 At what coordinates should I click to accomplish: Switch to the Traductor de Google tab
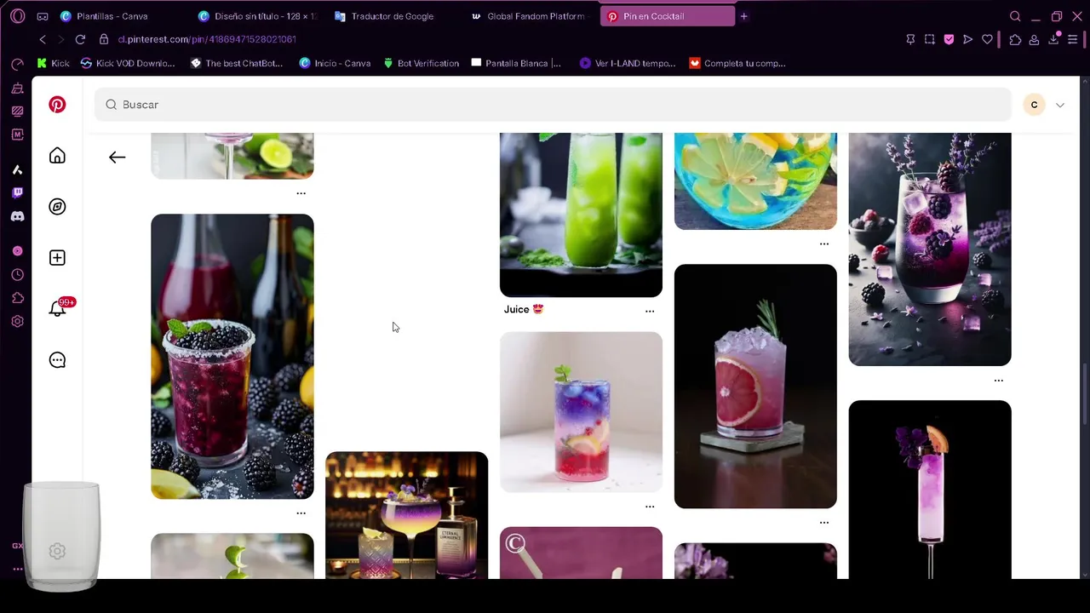[x=392, y=16]
